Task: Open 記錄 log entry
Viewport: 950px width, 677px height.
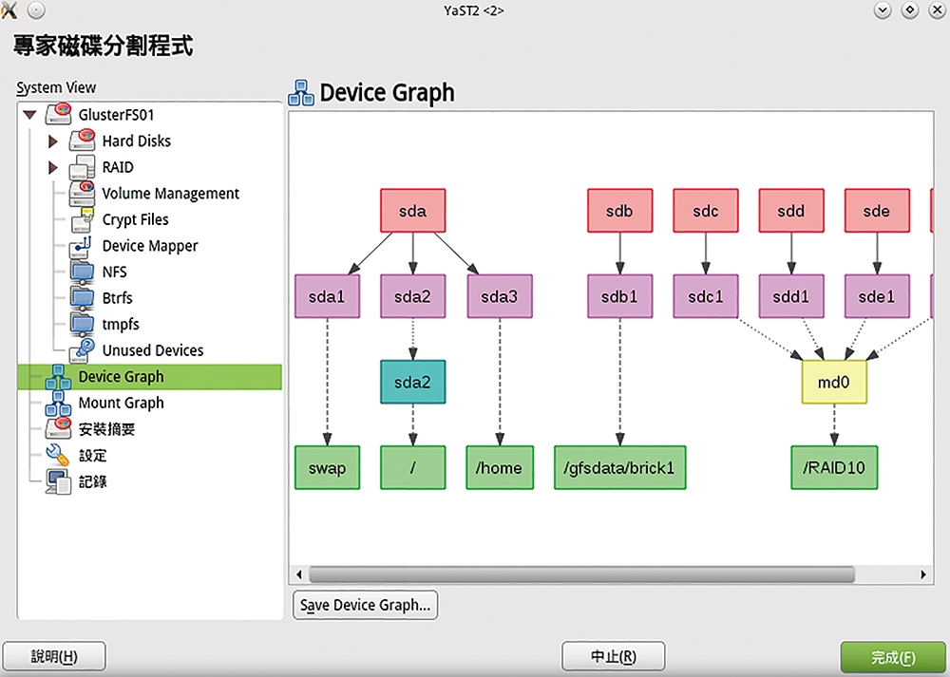Action: click(x=93, y=481)
